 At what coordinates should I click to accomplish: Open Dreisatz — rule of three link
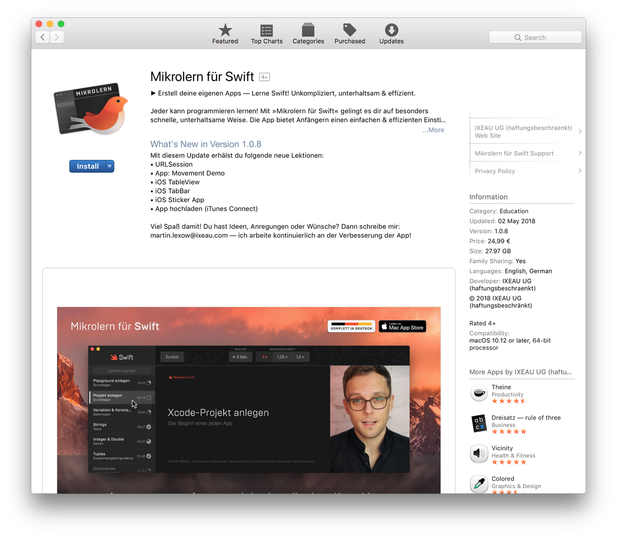526,418
